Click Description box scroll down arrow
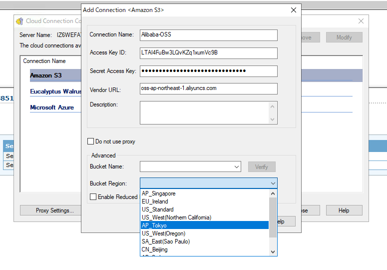The width and height of the screenshot is (387, 270). pos(273,119)
